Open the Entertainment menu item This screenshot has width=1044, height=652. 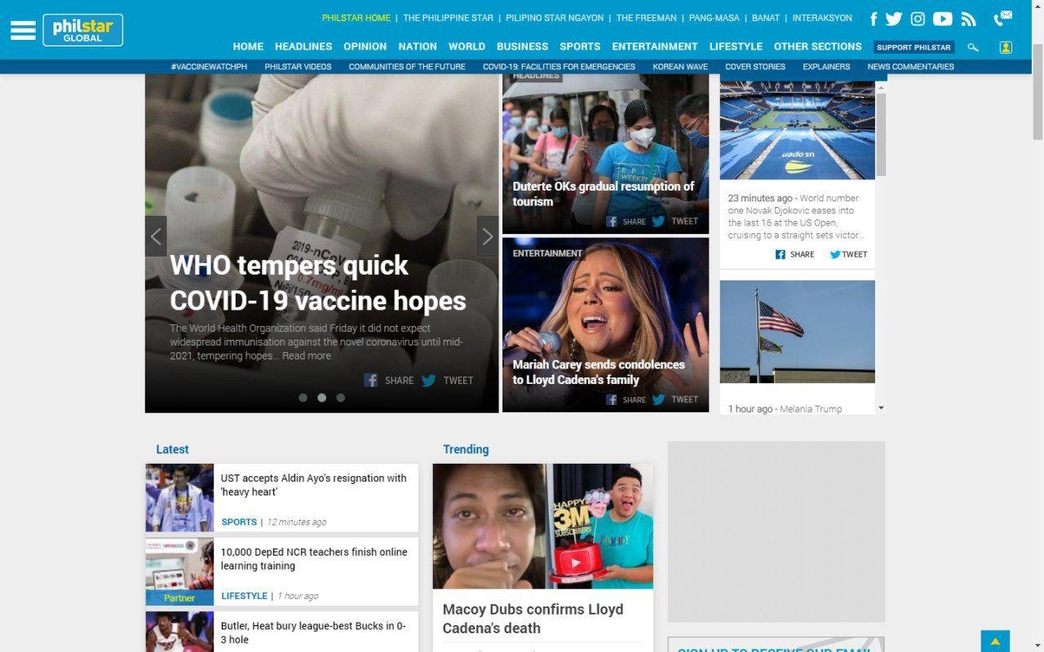[x=655, y=46]
